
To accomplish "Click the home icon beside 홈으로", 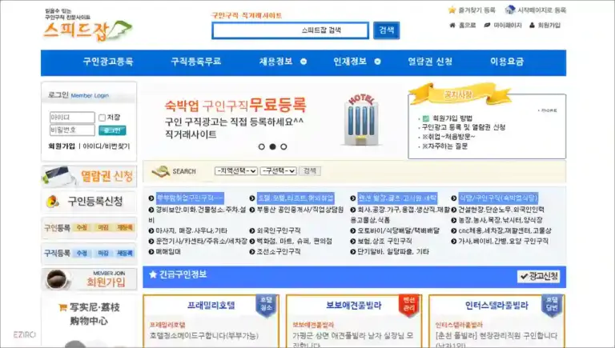I will click(x=452, y=25).
